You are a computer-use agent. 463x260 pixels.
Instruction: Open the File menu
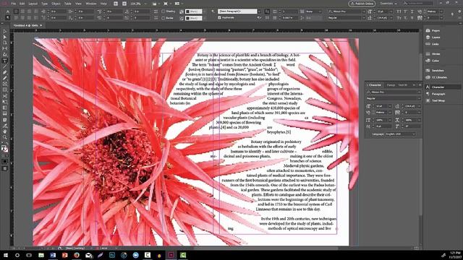[x=14, y=4]
